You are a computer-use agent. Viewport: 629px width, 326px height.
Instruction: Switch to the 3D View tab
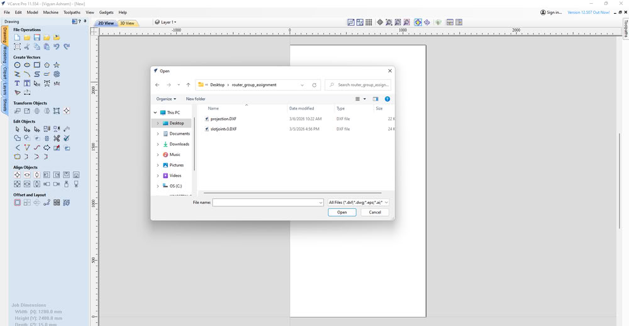(x=127, y=23)
